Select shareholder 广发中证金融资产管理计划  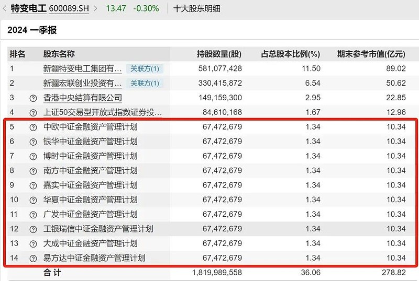click(90, 214)
